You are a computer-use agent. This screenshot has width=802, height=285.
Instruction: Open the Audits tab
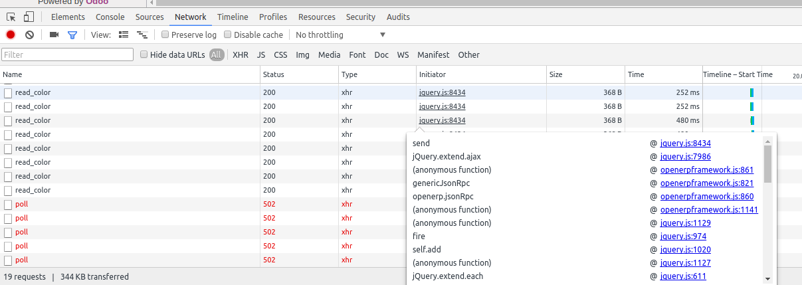point(398,17)
